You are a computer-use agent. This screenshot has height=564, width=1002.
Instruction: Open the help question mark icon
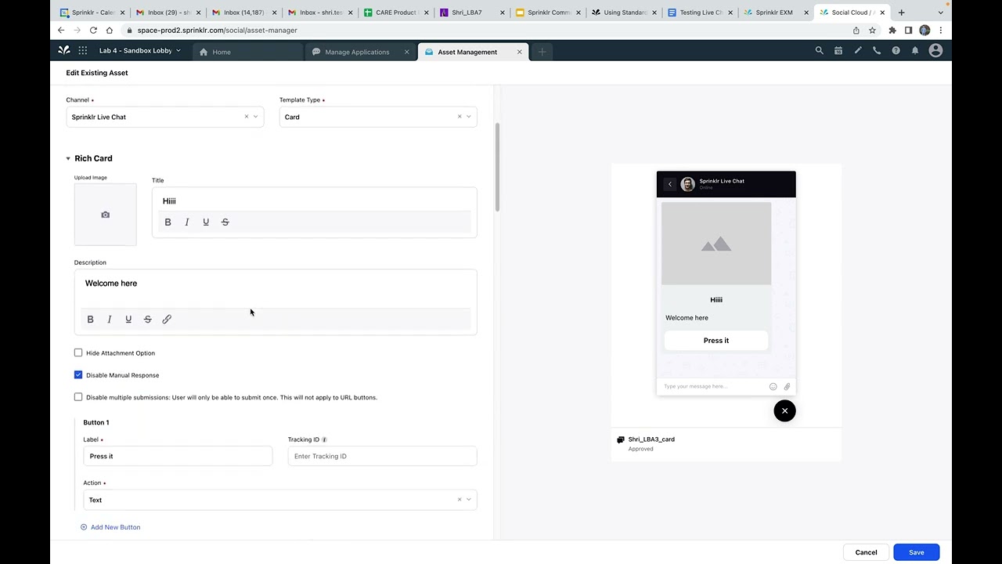[x=896, y=51]
